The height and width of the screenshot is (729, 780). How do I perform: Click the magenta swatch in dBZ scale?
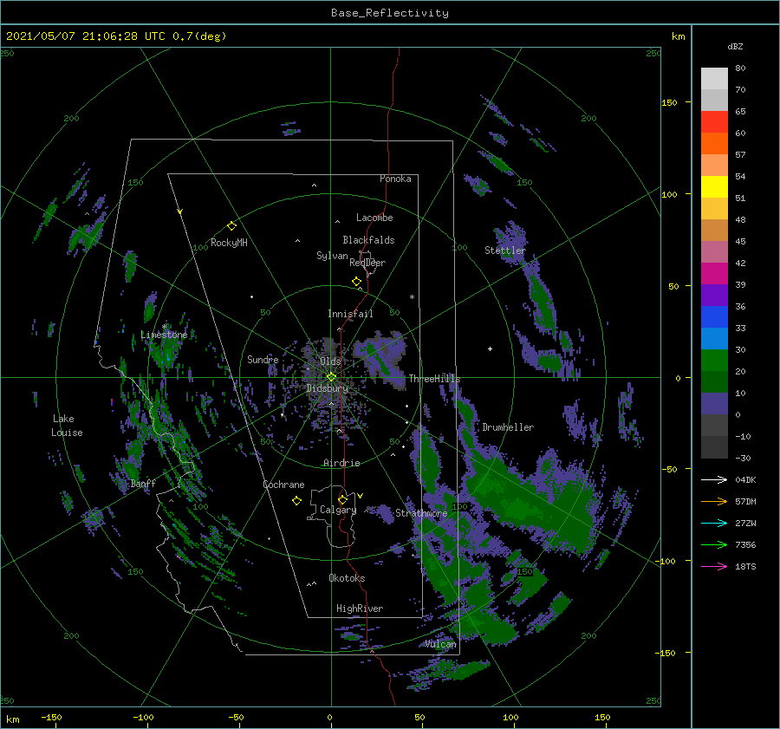pos(714,273)
